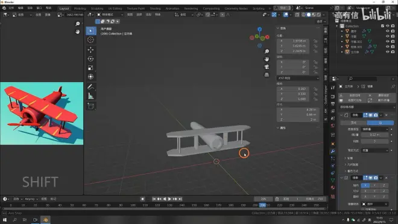The image size is (398, 224).
Task: Open the Geometry Nodes workspace tab
Action: point(236,8)
